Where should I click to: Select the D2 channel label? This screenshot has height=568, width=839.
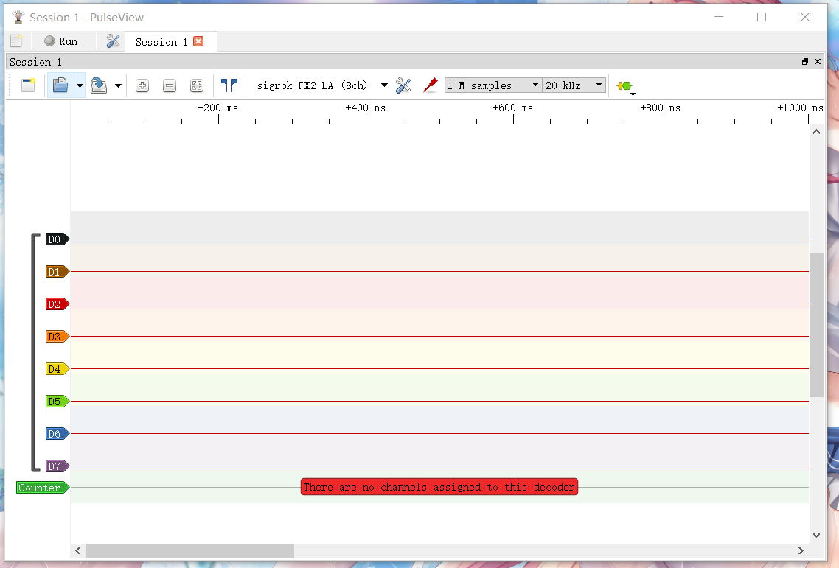[55, 304]
